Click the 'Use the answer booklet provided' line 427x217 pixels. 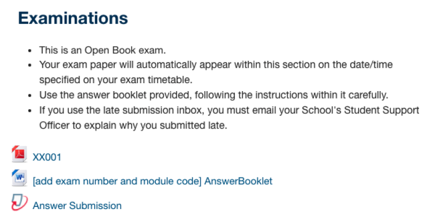tap(214, 95)
